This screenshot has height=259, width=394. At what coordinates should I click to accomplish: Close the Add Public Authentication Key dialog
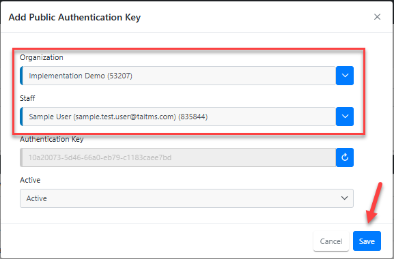coord(377,17)
